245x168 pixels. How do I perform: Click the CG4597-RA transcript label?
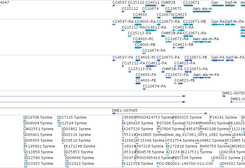pos(123,21)
